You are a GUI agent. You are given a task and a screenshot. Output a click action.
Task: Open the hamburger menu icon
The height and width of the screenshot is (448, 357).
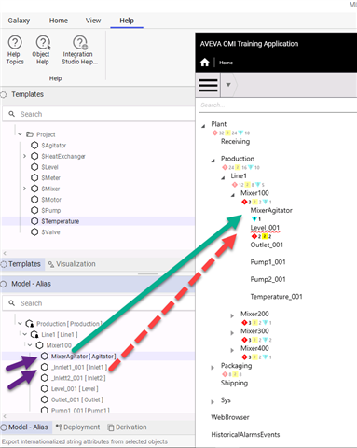tap(208, 85)
